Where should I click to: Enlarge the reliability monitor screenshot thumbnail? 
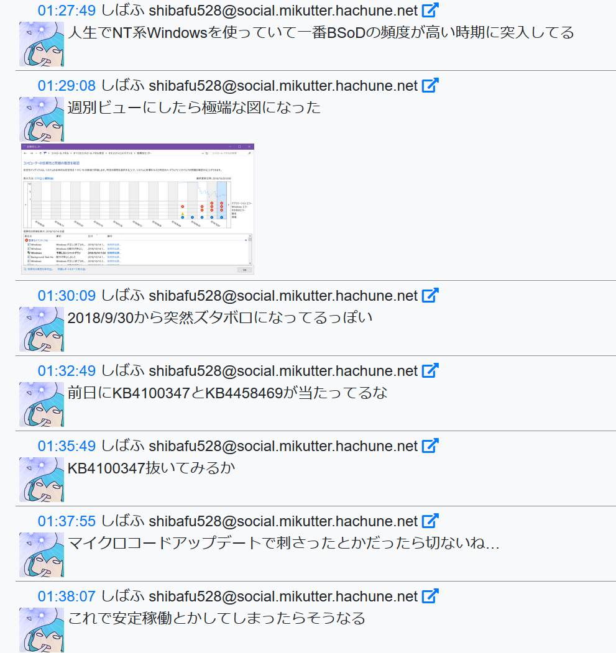[137, 209]
